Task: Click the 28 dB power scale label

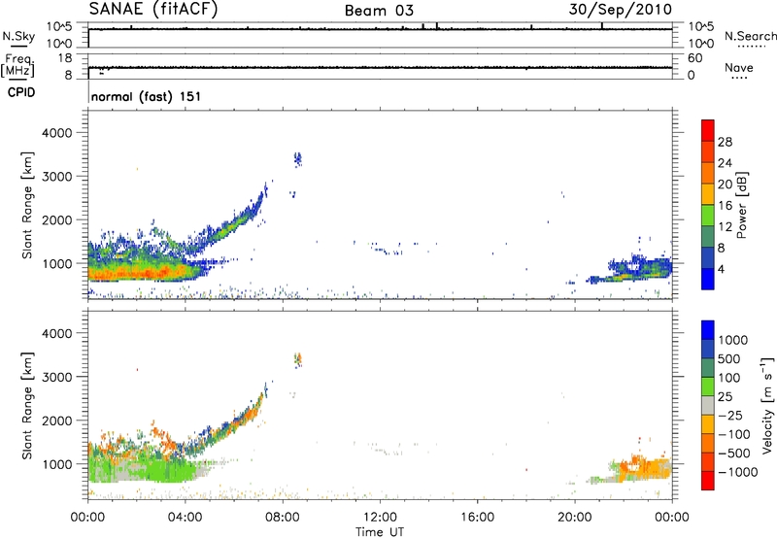Action: pyautogui.click(x=725, y=142)
